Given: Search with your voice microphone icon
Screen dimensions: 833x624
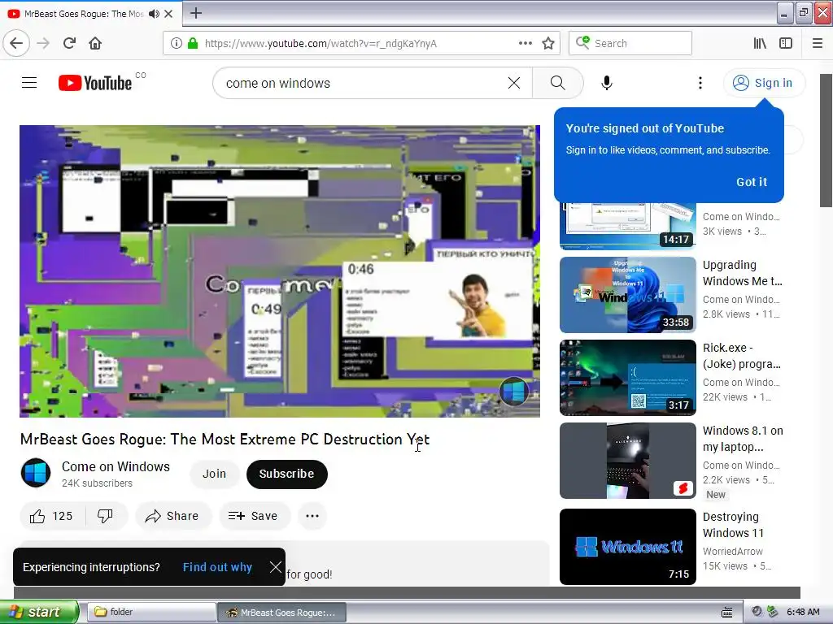Looking at the screenshot, I should tap(607, 83).
